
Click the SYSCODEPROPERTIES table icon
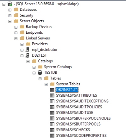pos(52,135)
